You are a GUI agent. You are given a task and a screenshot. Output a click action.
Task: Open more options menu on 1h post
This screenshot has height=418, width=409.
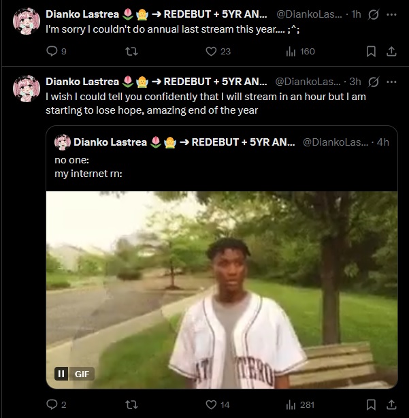coord(391,14)
